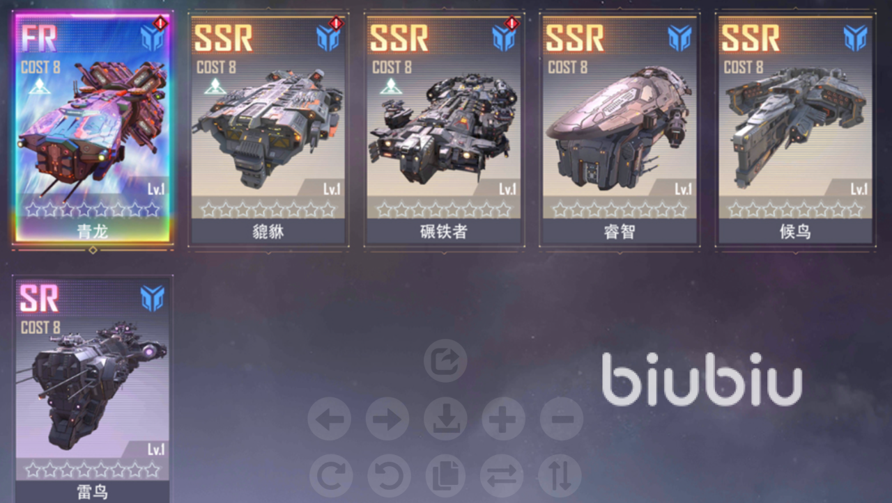Select the SR 雷鸟 ship card
Screen dimensions: 892x503
[93, 390]
